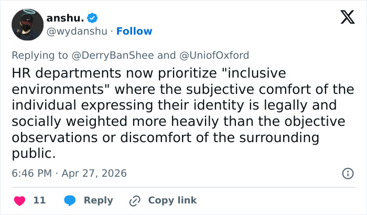Click the info circle icon
Viewport: 367px width, 215px height.
(x=347, y=173)
